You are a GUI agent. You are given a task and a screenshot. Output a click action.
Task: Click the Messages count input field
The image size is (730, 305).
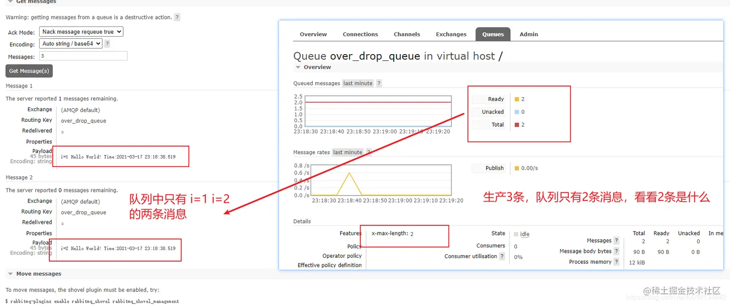(x=83, y=56)
